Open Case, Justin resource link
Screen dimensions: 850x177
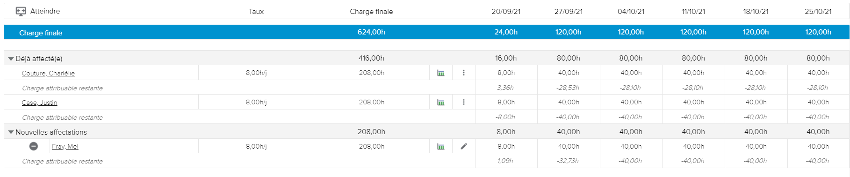pos(39,102)
